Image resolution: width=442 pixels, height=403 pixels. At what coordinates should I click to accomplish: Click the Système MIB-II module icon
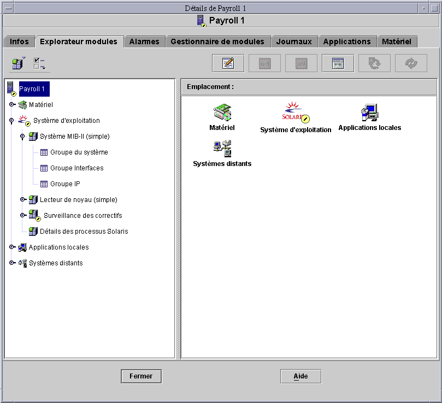coord(33,137)
